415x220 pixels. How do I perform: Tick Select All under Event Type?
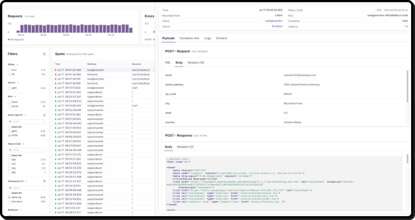click(9, 127)
